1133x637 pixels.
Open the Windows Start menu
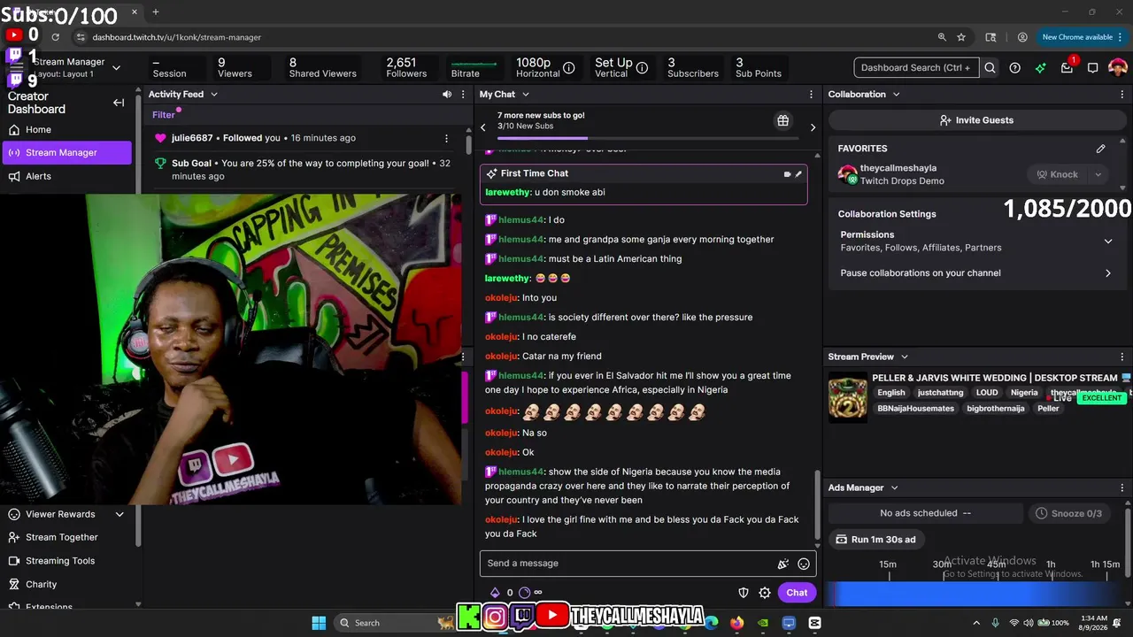tap(319, 623)
